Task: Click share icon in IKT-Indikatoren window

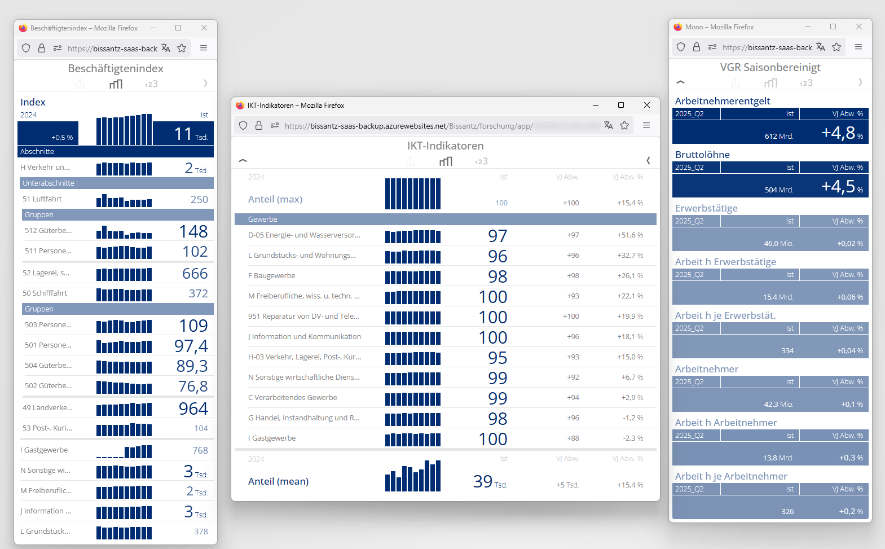Action: (410, 161)
